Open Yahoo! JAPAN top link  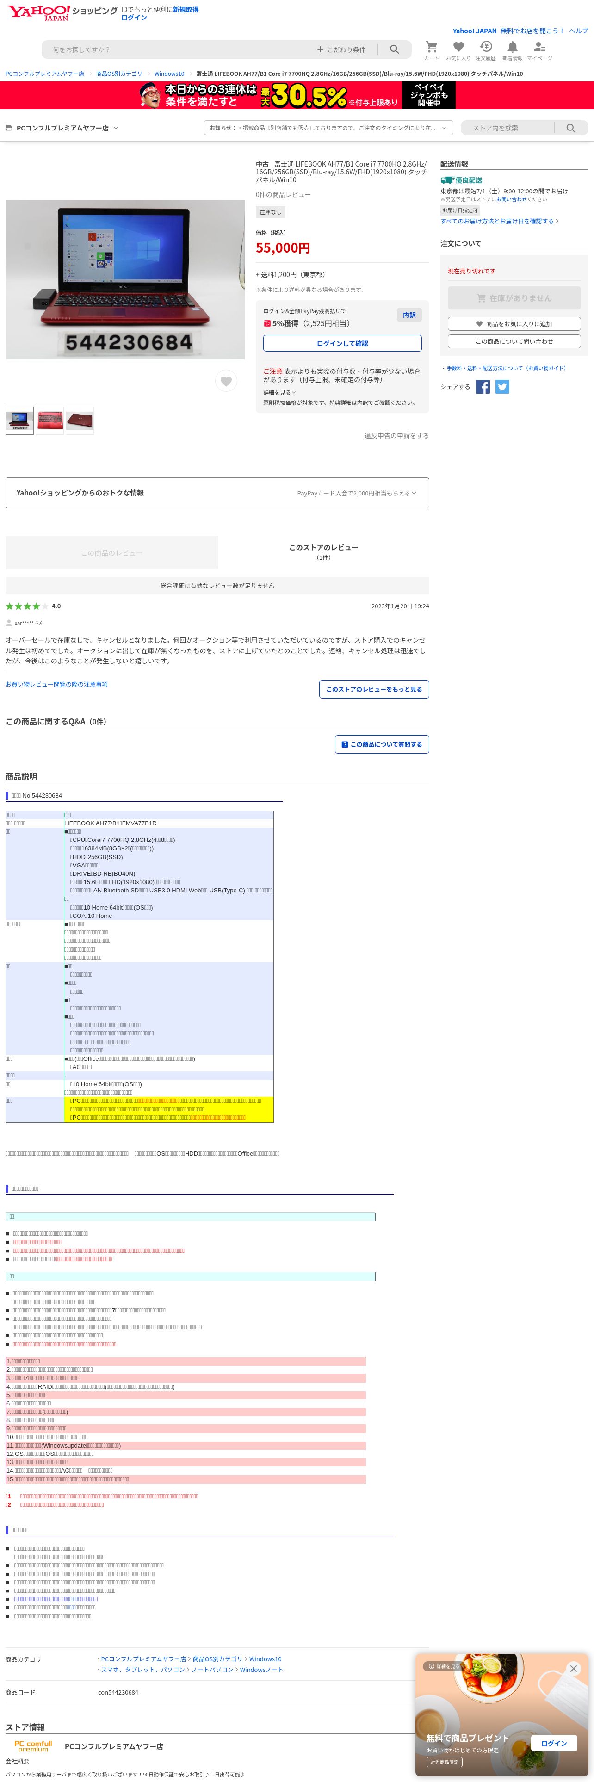[x=474, y=31]
